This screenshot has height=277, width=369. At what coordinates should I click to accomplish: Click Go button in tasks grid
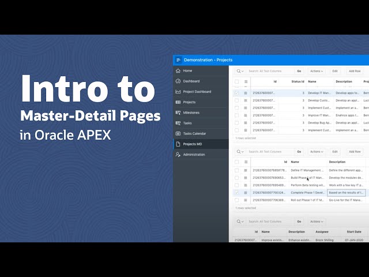coord(299,222)
